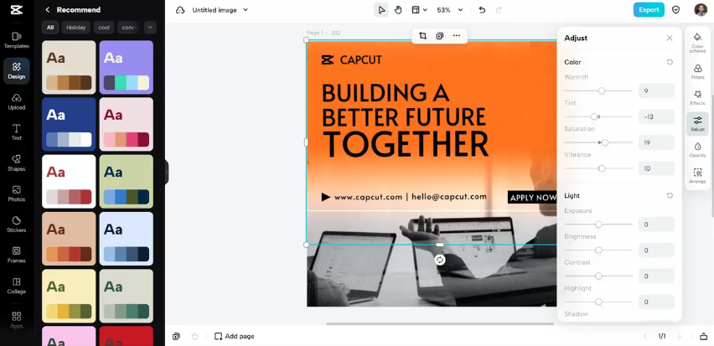Select the Design sidebar panel
714x346 pixels.
tap(17, 71)
